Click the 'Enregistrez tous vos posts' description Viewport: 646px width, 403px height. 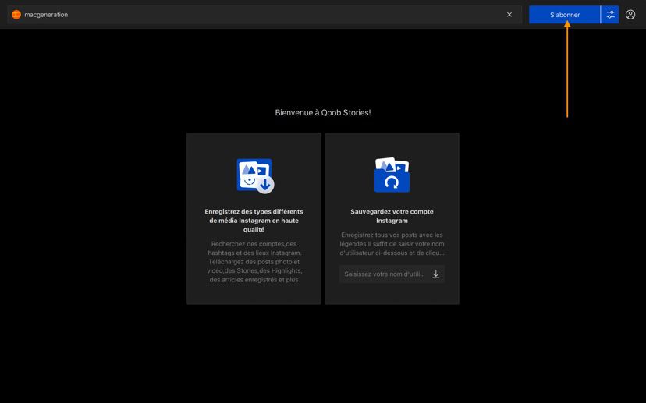click(392, 244)
